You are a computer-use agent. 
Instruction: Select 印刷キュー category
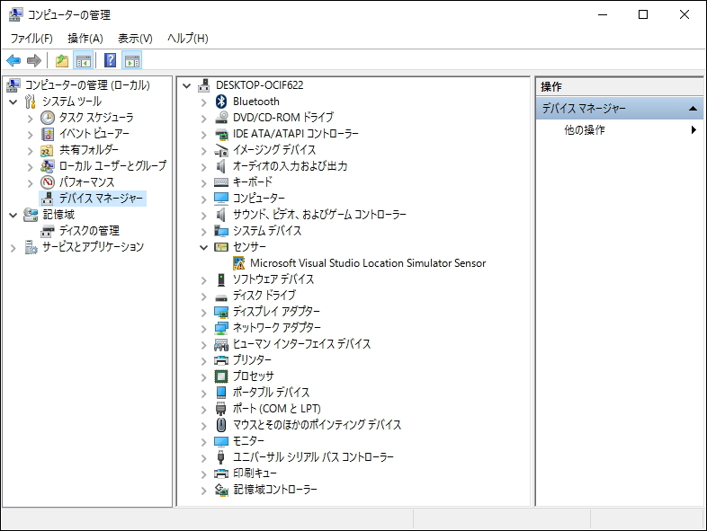pyautogui.click(x=255, y=473)
